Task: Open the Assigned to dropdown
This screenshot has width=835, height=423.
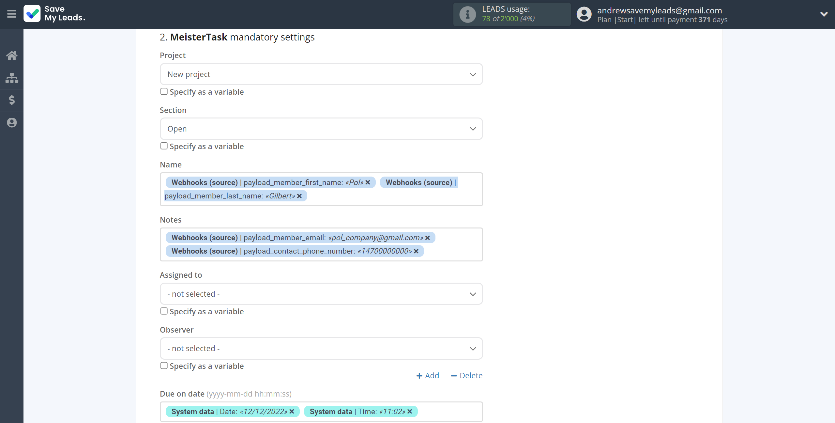Action: (x=321, y=294)
